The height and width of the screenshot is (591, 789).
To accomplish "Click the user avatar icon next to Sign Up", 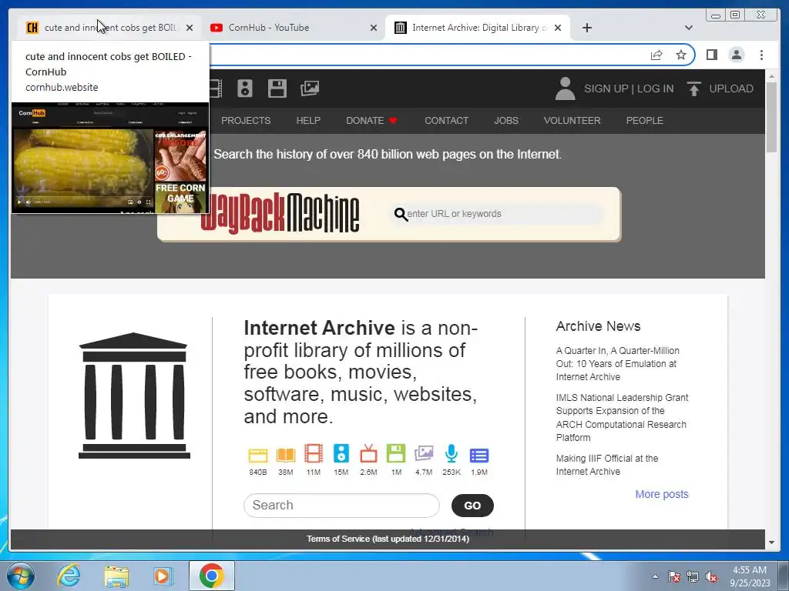I will coord(565,89).
